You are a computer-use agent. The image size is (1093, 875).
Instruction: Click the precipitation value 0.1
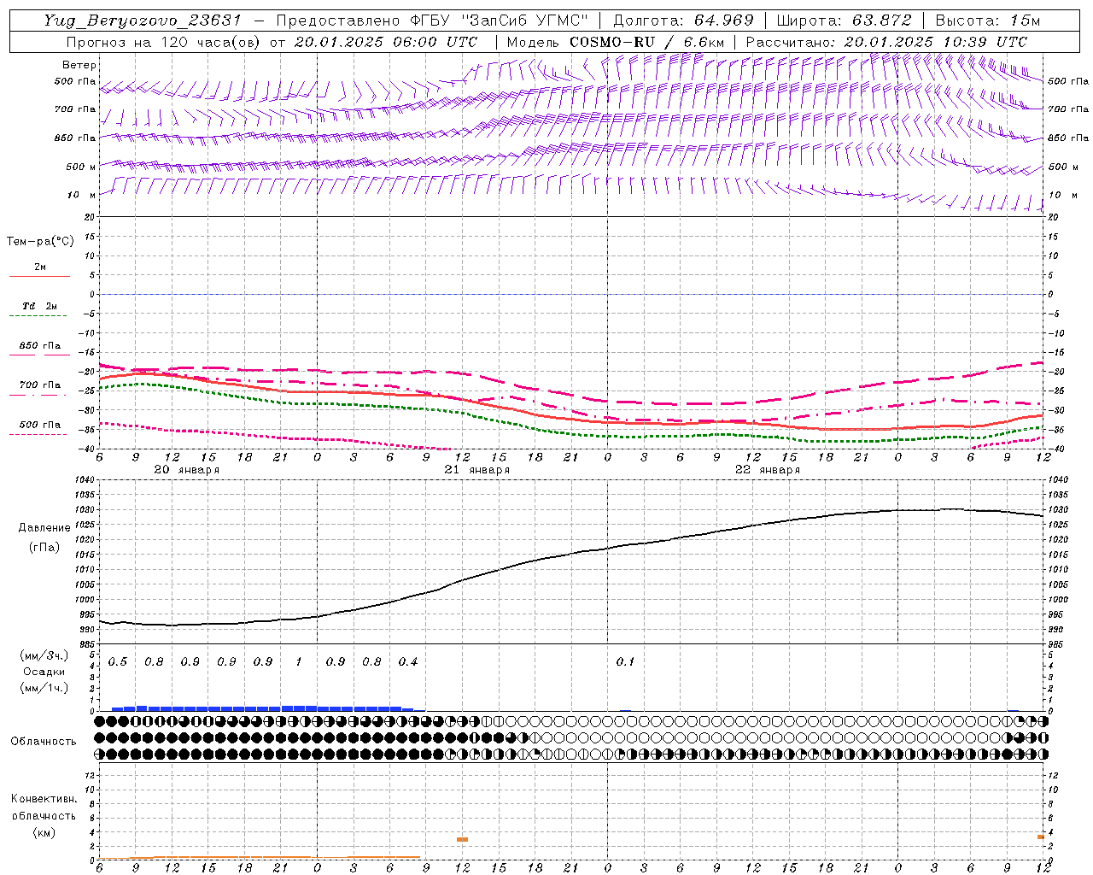pyautogui.click(x=626, y=662)
